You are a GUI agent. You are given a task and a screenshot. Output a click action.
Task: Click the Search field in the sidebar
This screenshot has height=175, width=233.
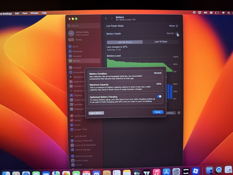click(83, 25)
